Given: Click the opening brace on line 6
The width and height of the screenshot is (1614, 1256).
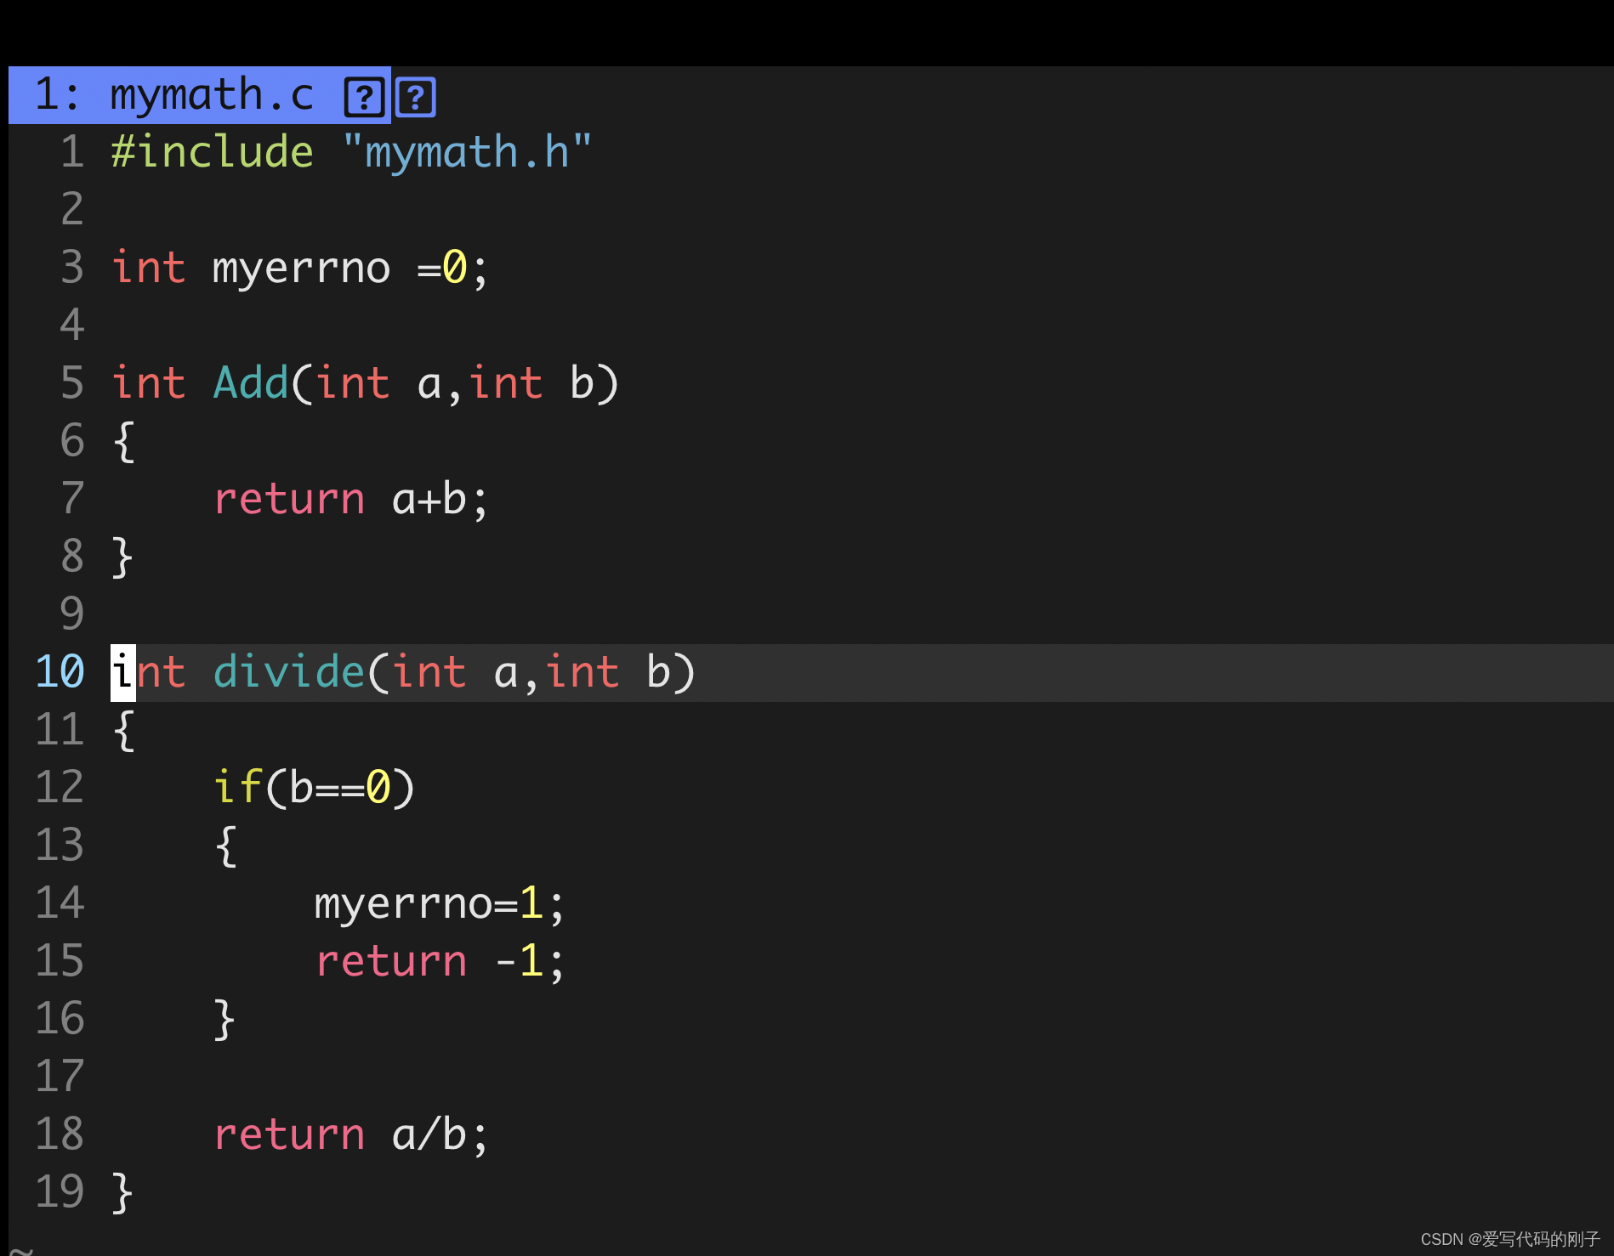Looking at the screenshot, I should click(123, 441).
